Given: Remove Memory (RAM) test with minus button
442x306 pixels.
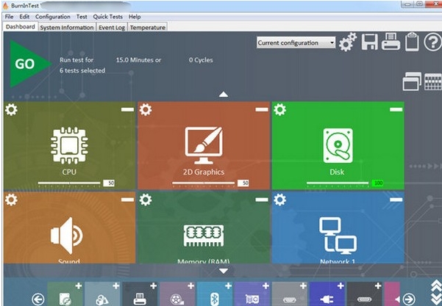Looking at the screenshot, I should [x=262, y=200].
